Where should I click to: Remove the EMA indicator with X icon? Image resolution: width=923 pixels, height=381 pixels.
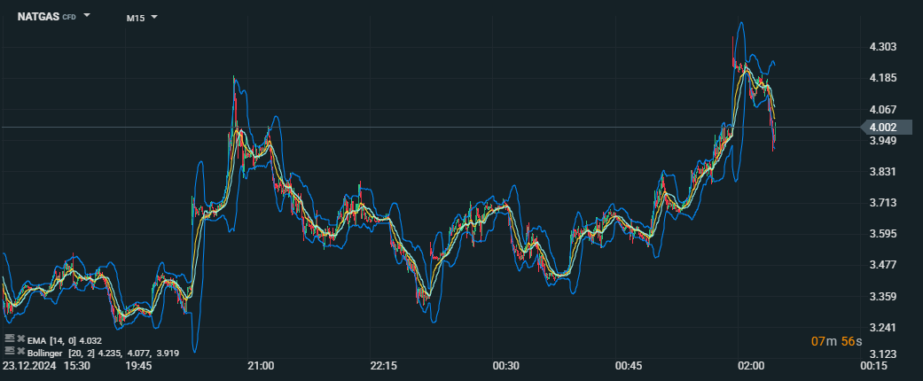pyautogui.click(x=20, y=339)
